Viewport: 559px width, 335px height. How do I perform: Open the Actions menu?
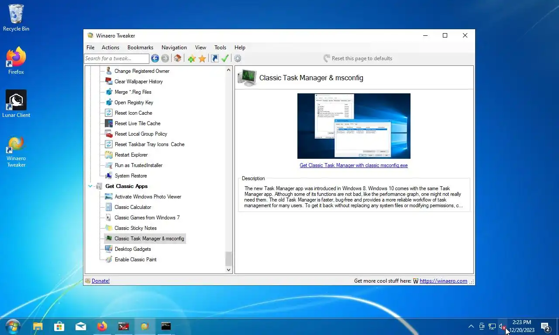click(110, 48)
